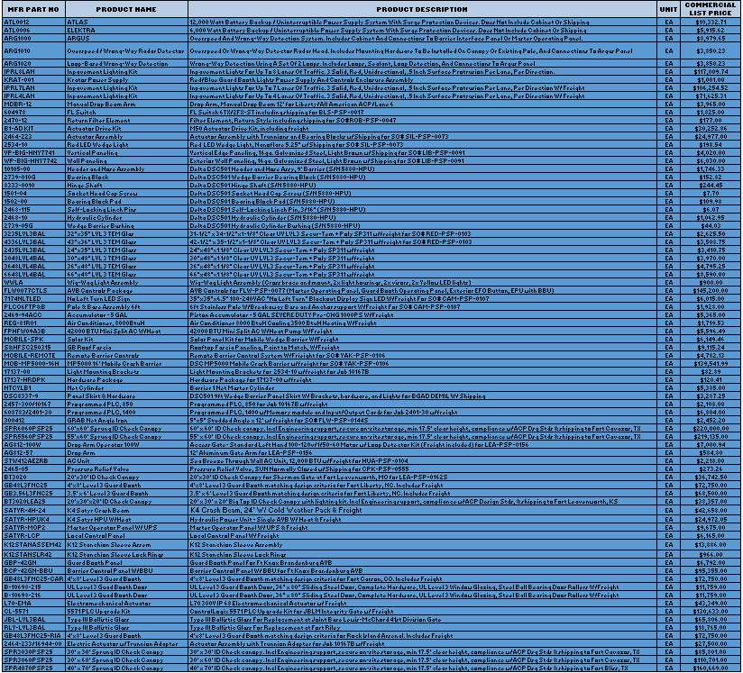Select part number cell DSC8337-9
743x673 pixels.
point(33,396)
